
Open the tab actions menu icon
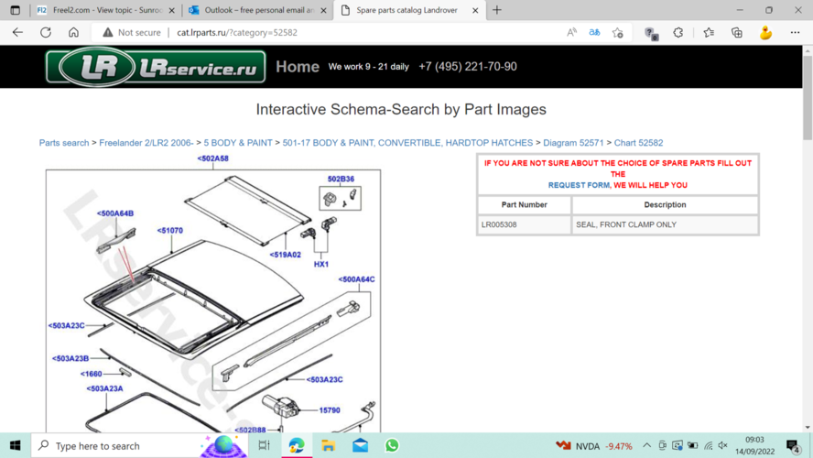click(x=15, y=10)
